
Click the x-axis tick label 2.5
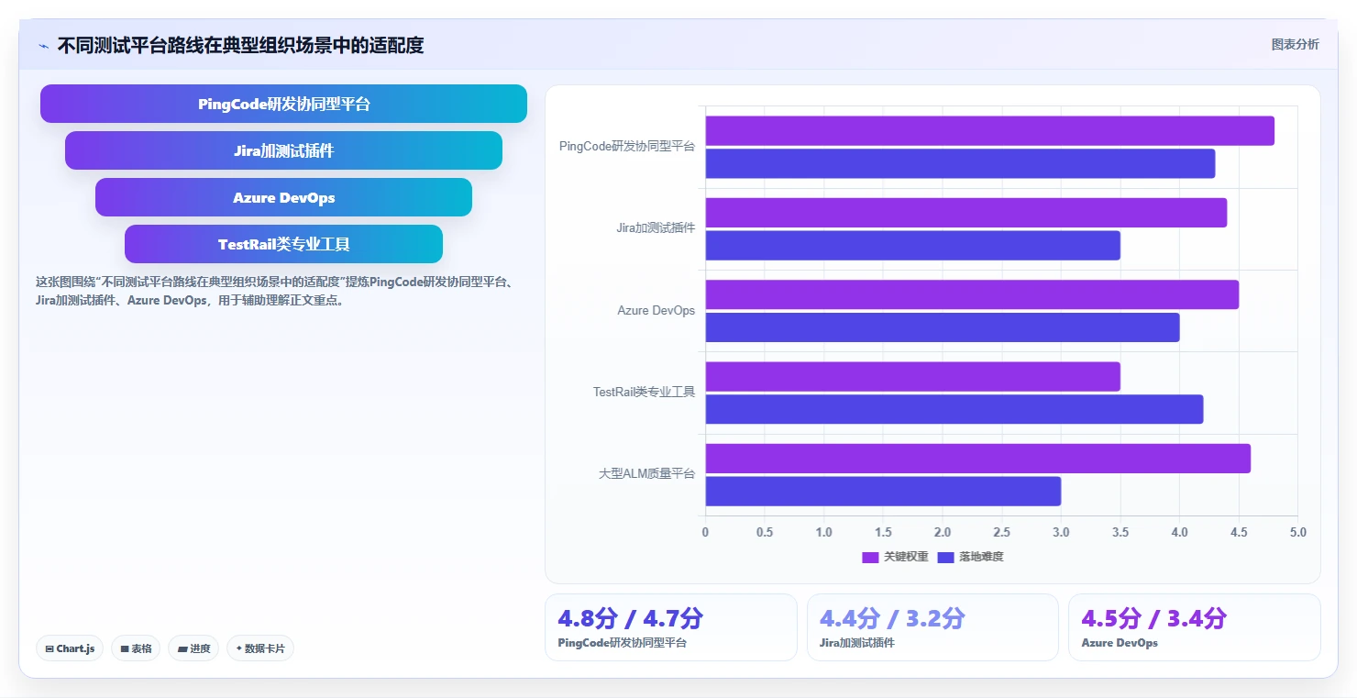point(1001,532)
